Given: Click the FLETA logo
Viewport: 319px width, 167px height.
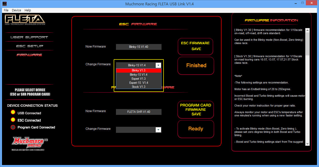Looking at the screenshot, I should click(25, 20).
